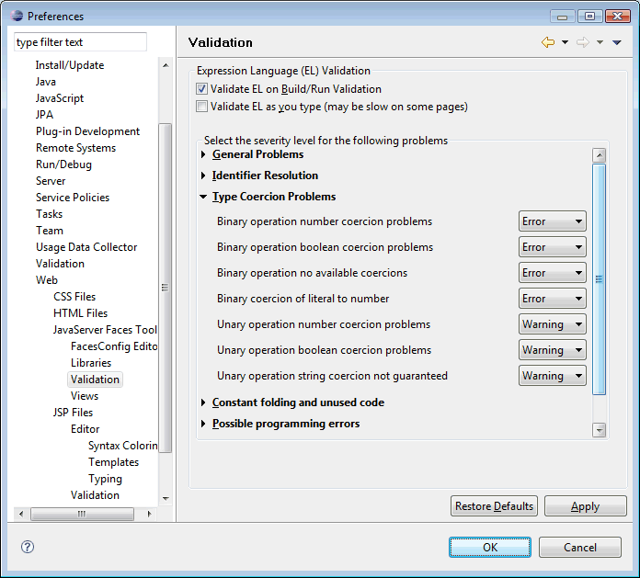Open severity dropdown for binary boolean coercion
Viewport: 640px width, 578px height.
click(x=553, y=247)
